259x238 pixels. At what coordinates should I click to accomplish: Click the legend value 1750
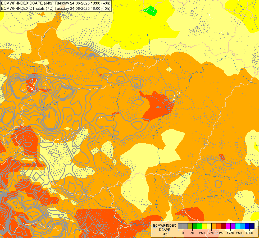(x=230, y=233)
